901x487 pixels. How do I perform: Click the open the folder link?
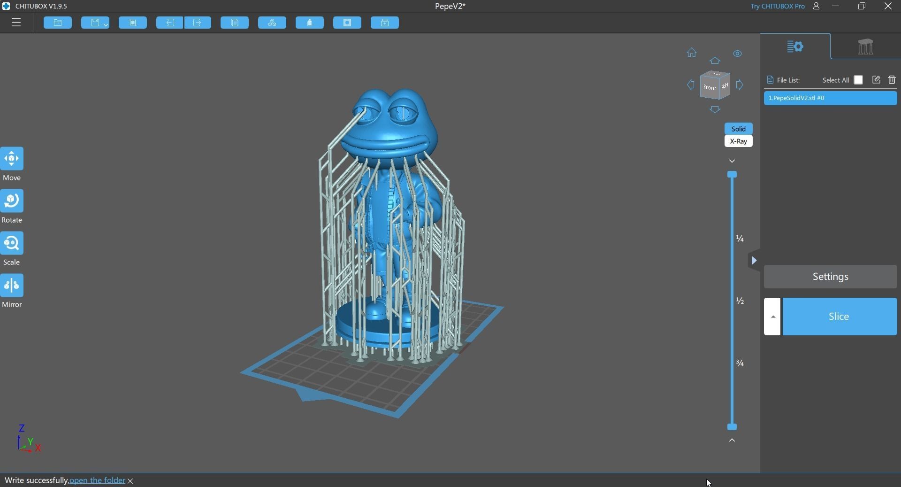[x=97, y=480]
